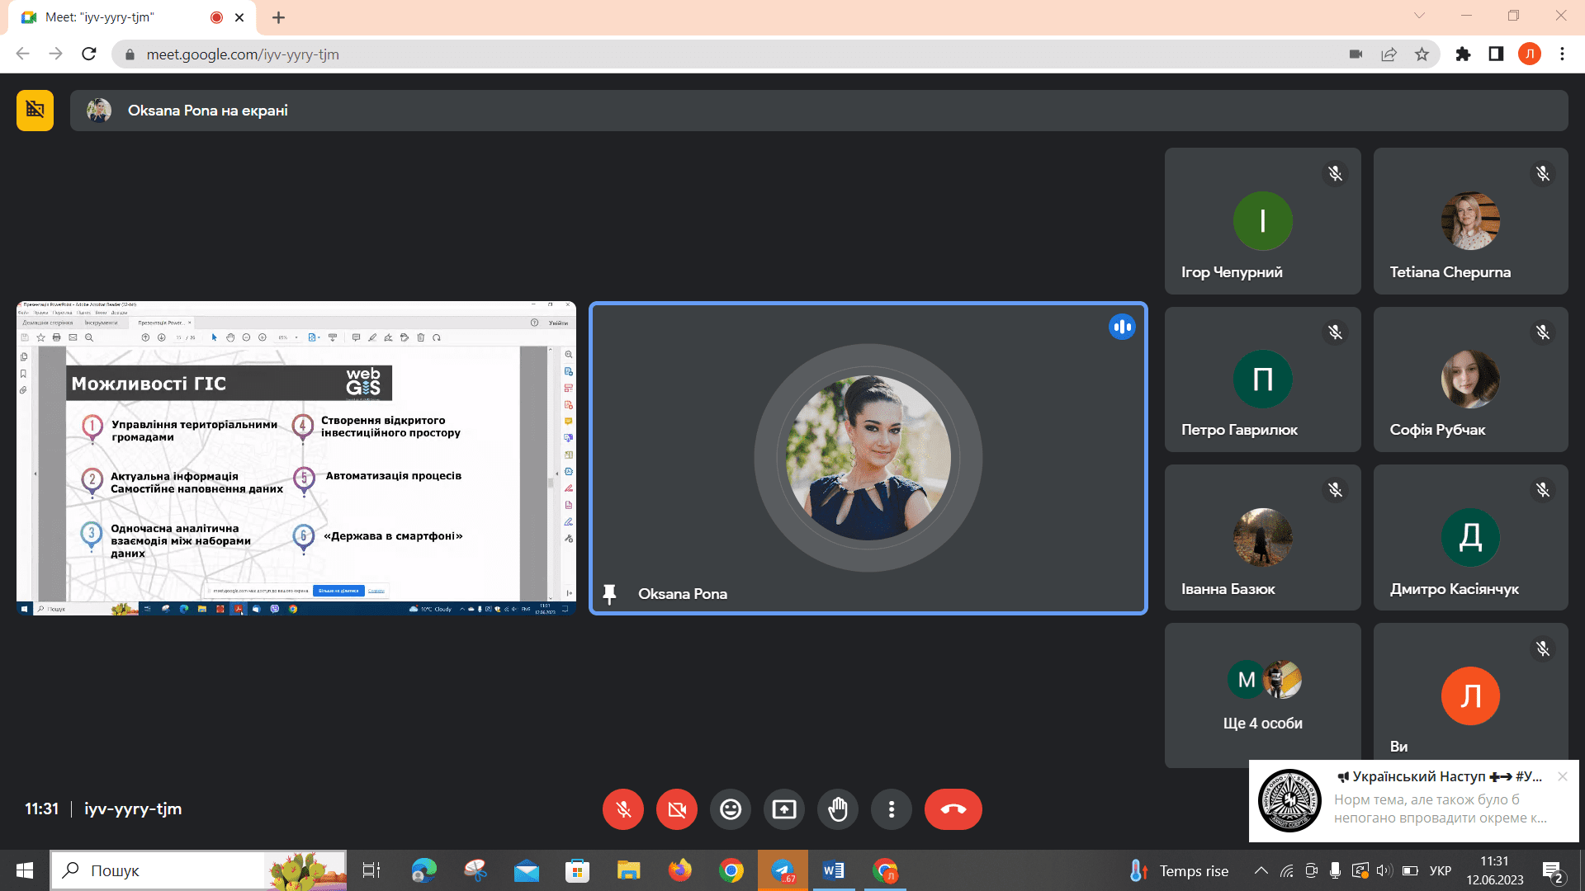
Task: Open the 'Ще 4 особи' participants tile
Action: (x=1262, y=695)
